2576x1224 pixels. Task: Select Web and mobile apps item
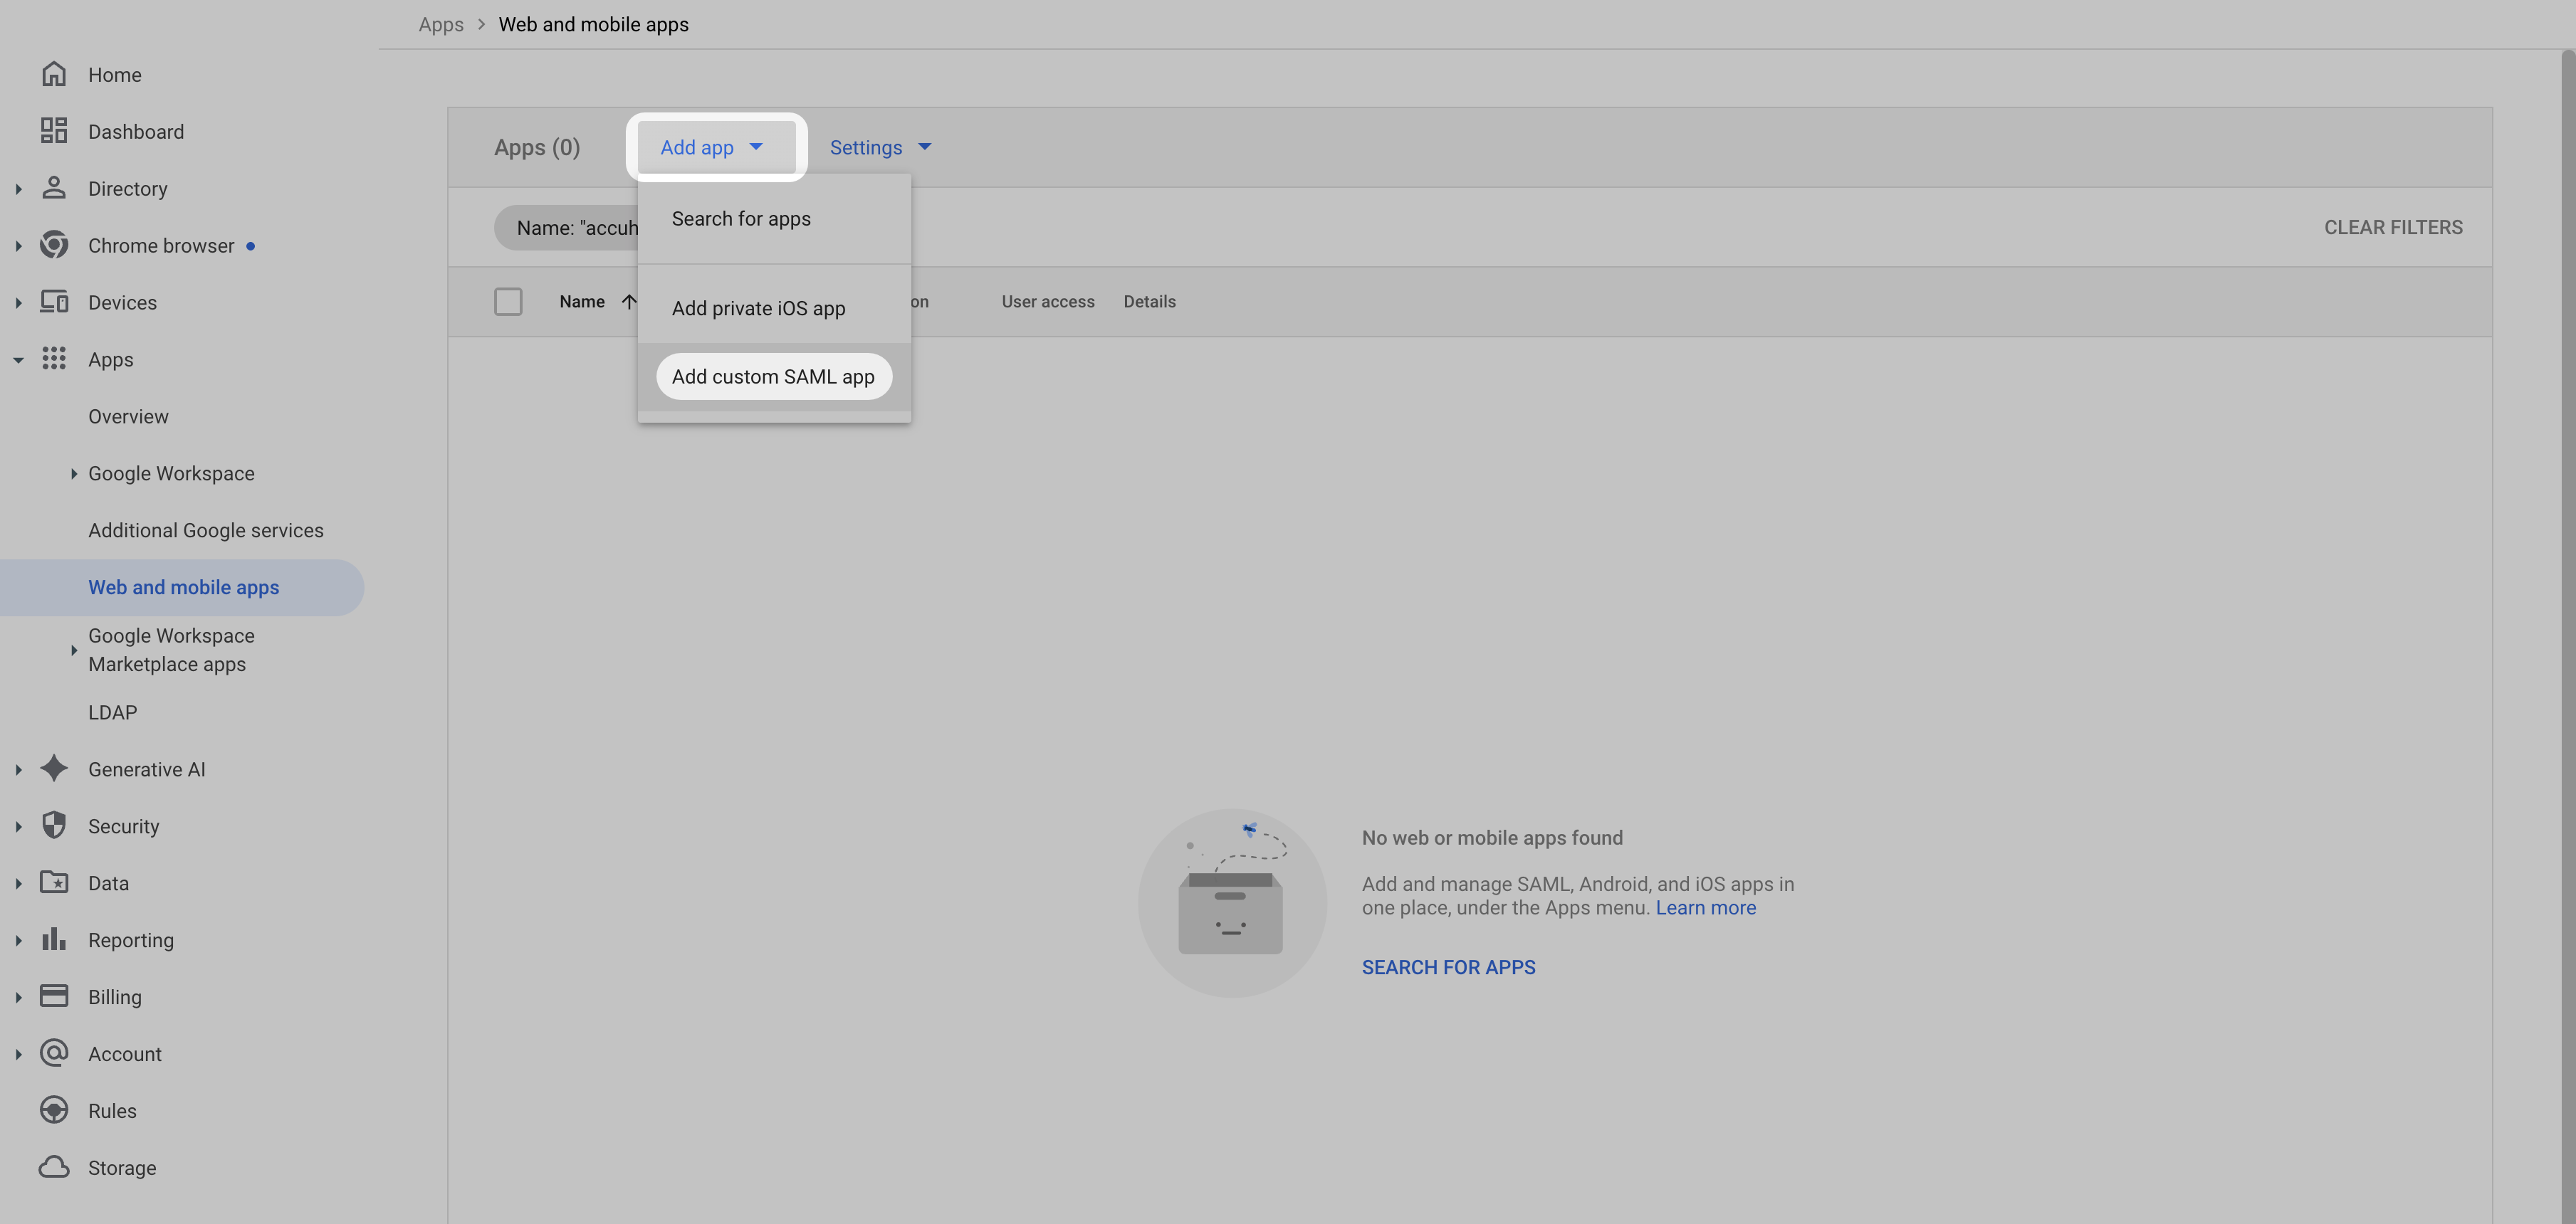[182, 586]
